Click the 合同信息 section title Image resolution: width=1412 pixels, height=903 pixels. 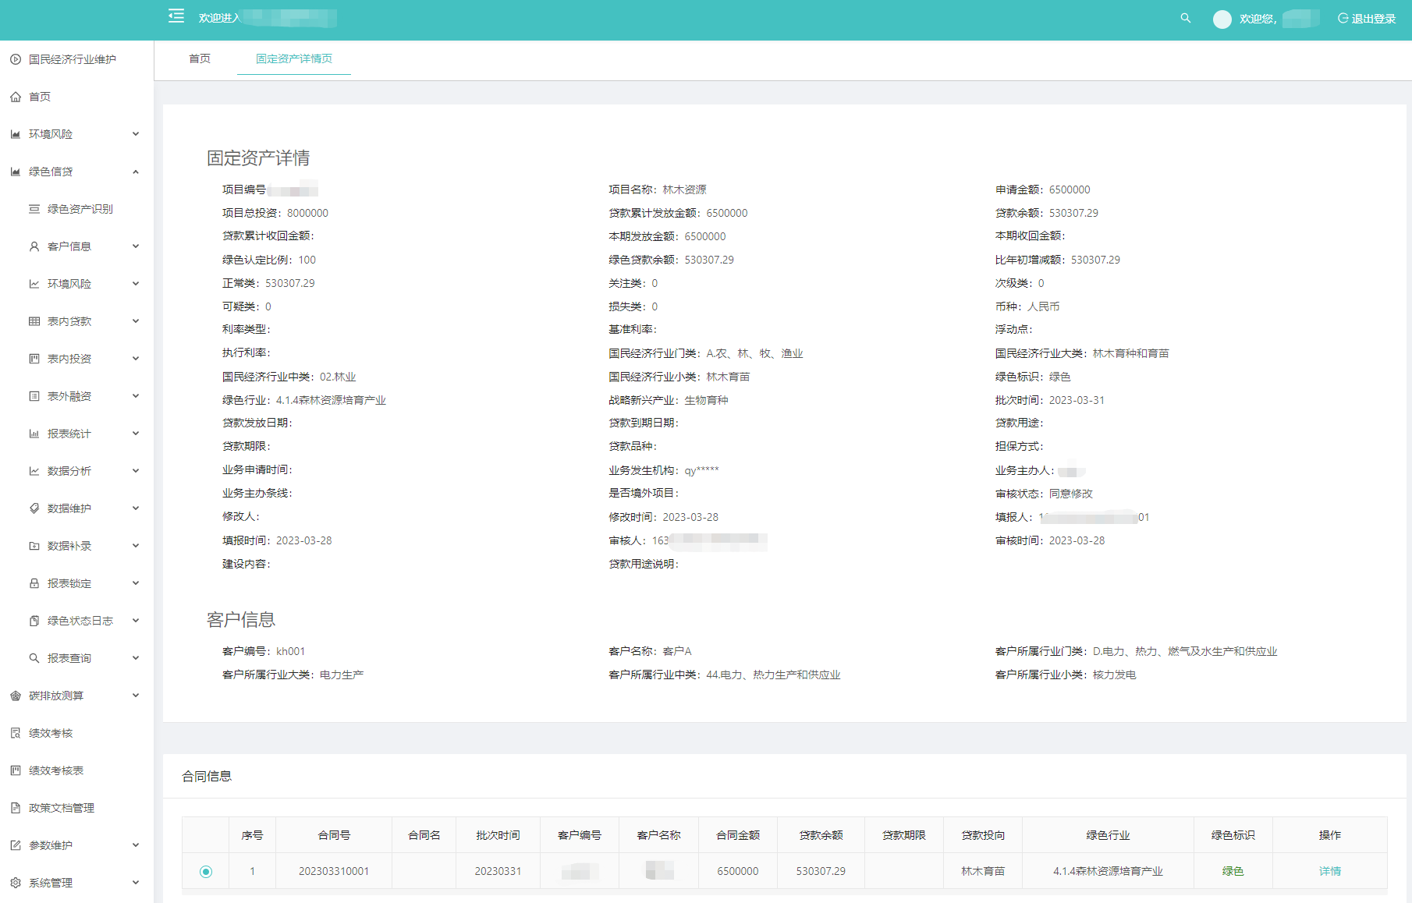(x=207, y=776)
